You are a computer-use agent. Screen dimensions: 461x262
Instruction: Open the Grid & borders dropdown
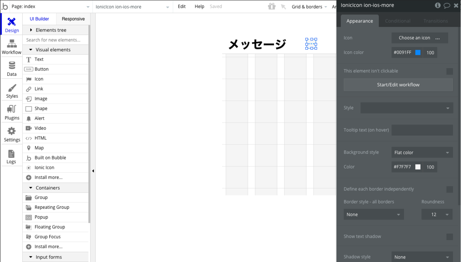coord(309,7)
